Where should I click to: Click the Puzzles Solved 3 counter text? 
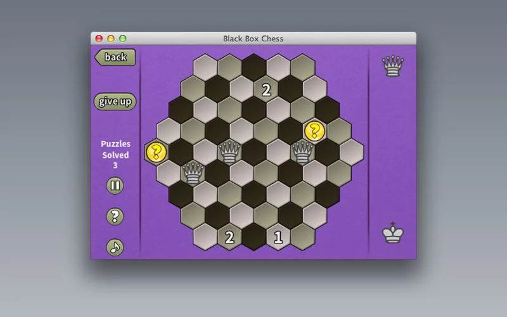(x=115, y=155)
